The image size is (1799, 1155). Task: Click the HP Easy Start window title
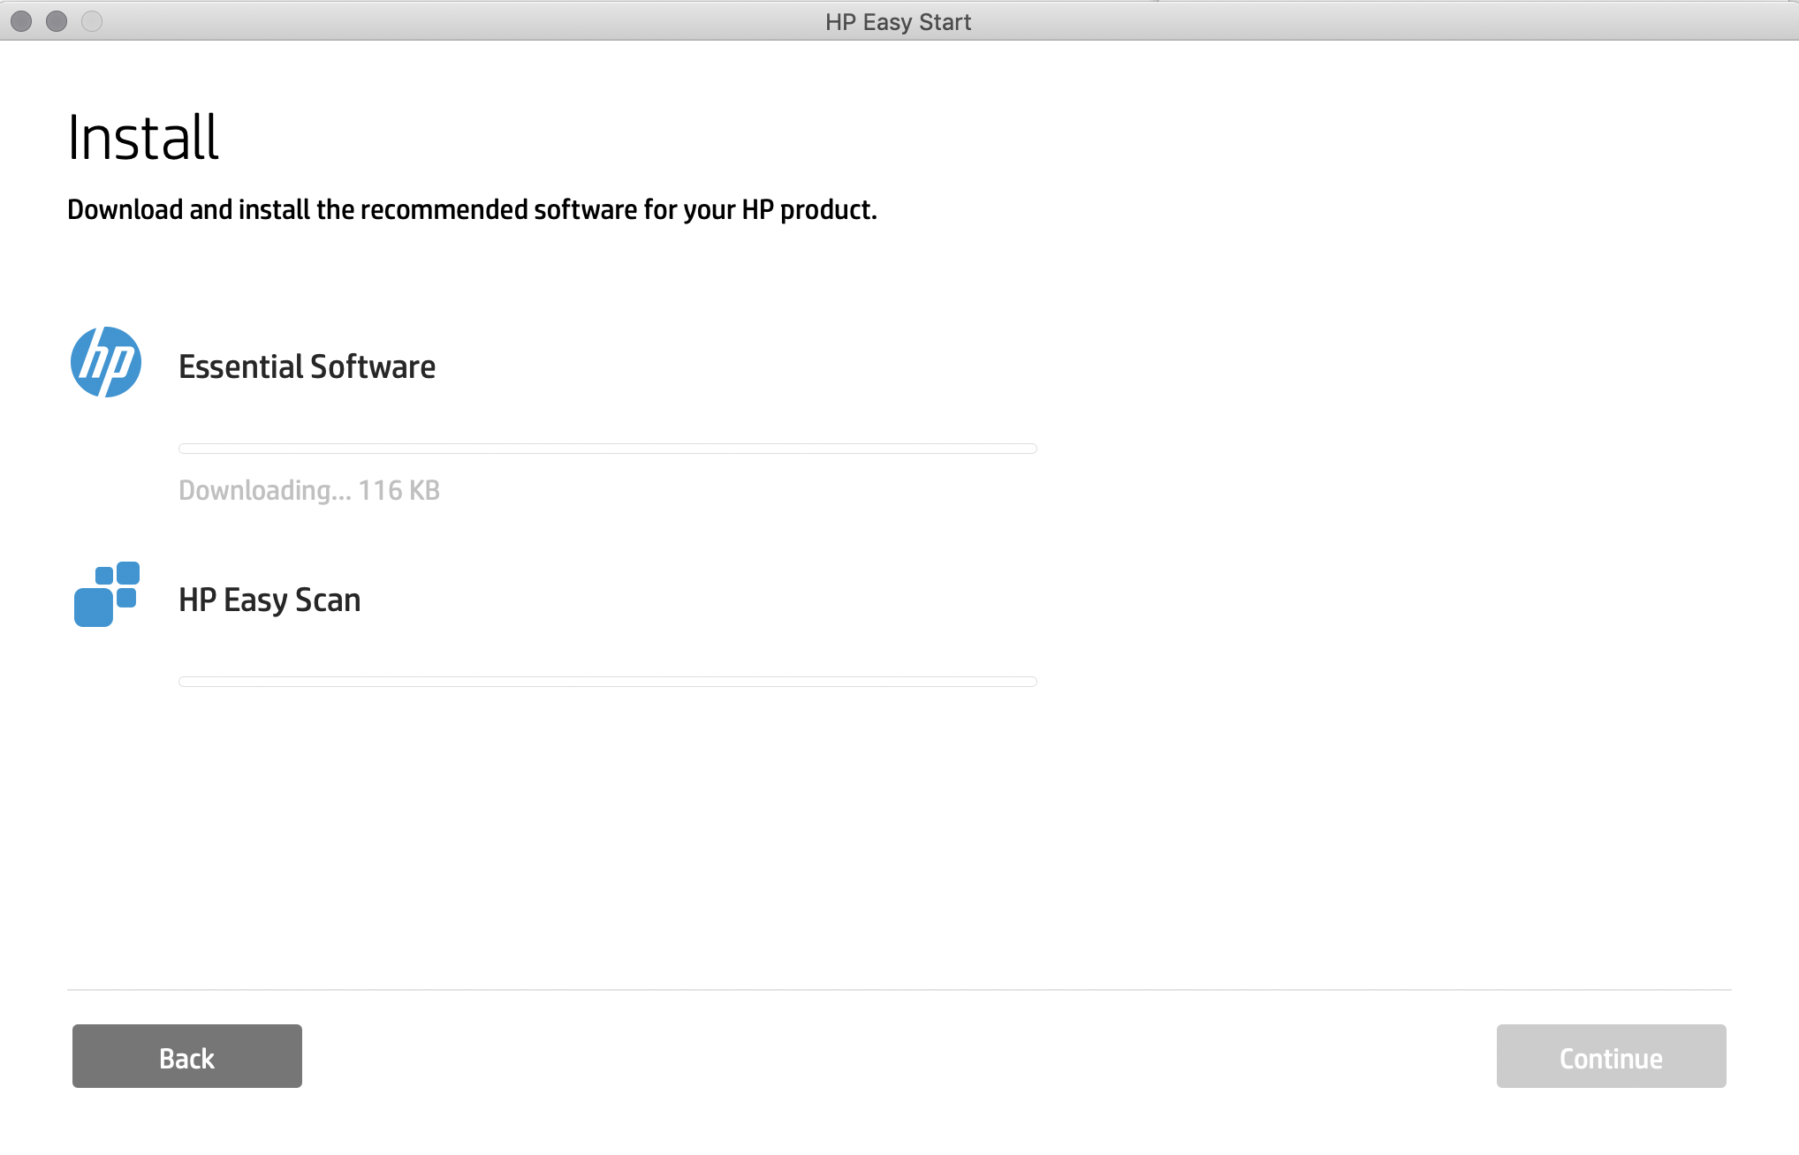point(898,22)
